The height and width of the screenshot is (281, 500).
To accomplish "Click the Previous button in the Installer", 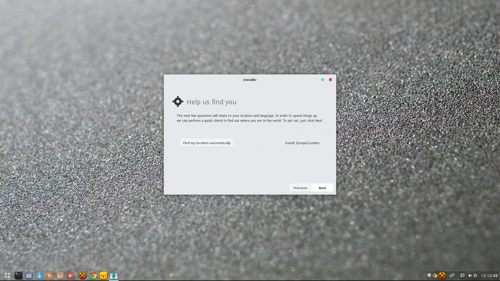I will [x=300, y=188].
